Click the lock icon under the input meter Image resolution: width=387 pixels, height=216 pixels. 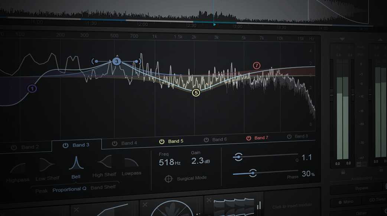[343, 172]
